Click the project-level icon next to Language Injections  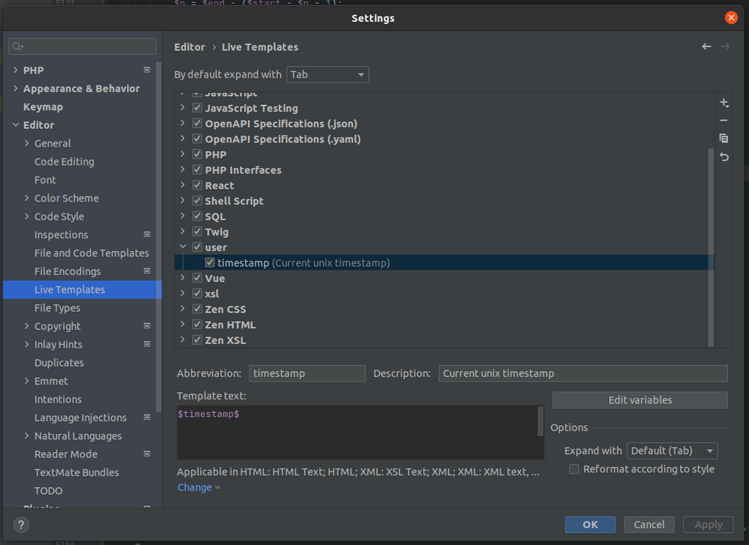(147, 418)
